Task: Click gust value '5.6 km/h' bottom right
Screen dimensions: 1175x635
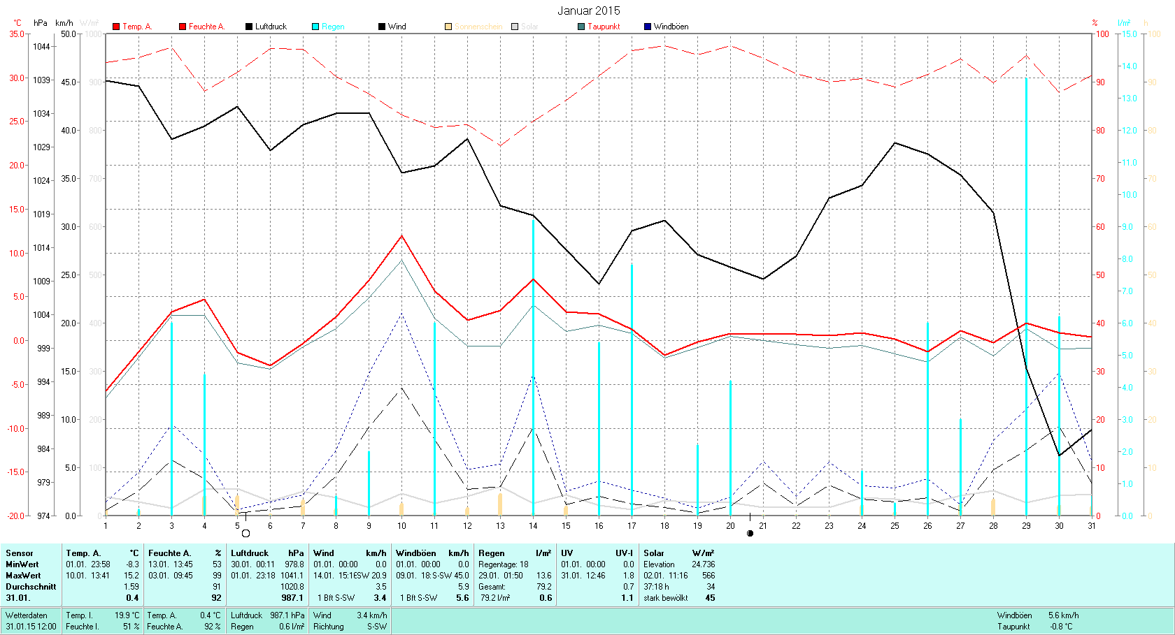Action: point(1064,615)
